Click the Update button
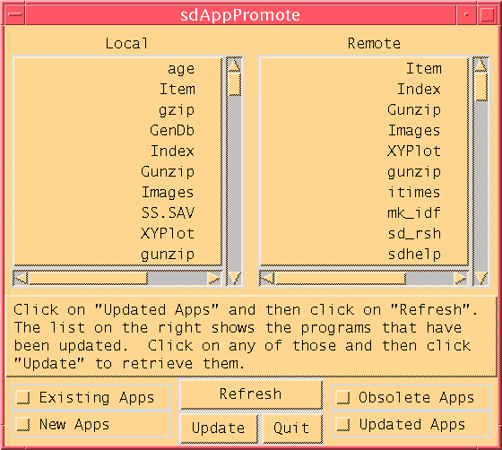The image size is (502, 450). (x=219, y=428)
